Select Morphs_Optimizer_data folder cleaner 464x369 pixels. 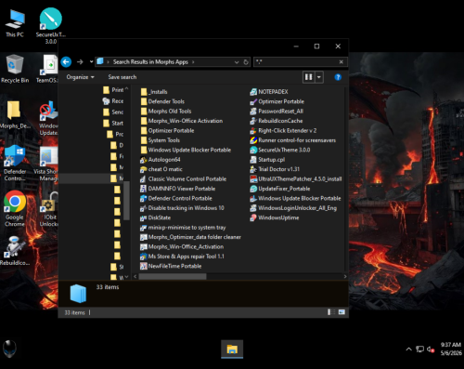coord(190,237)
